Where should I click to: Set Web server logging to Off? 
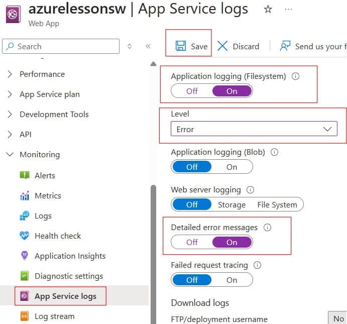pyautogui.click(x=192, y=204)
